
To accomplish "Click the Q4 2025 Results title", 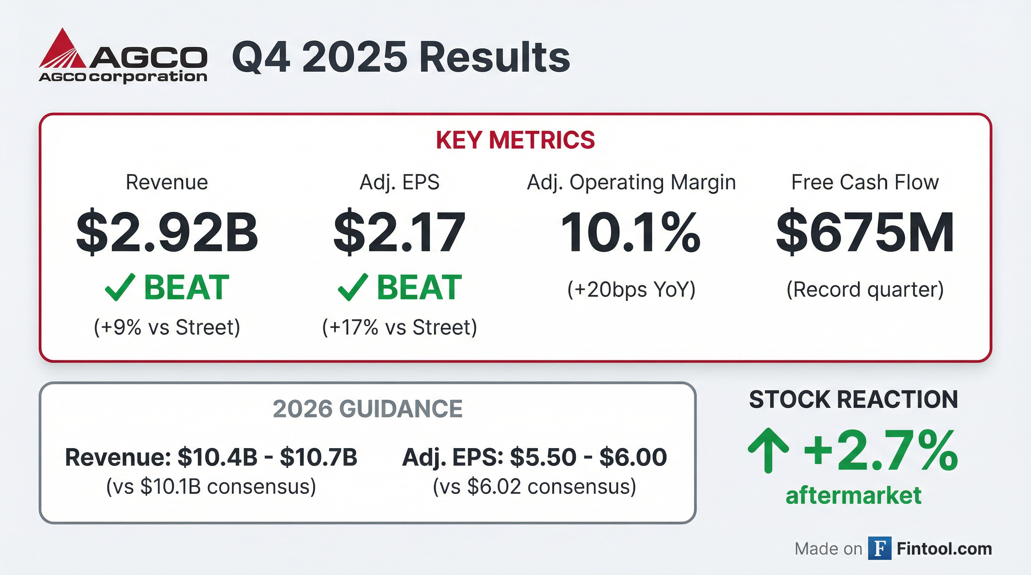I will (400, 58).
